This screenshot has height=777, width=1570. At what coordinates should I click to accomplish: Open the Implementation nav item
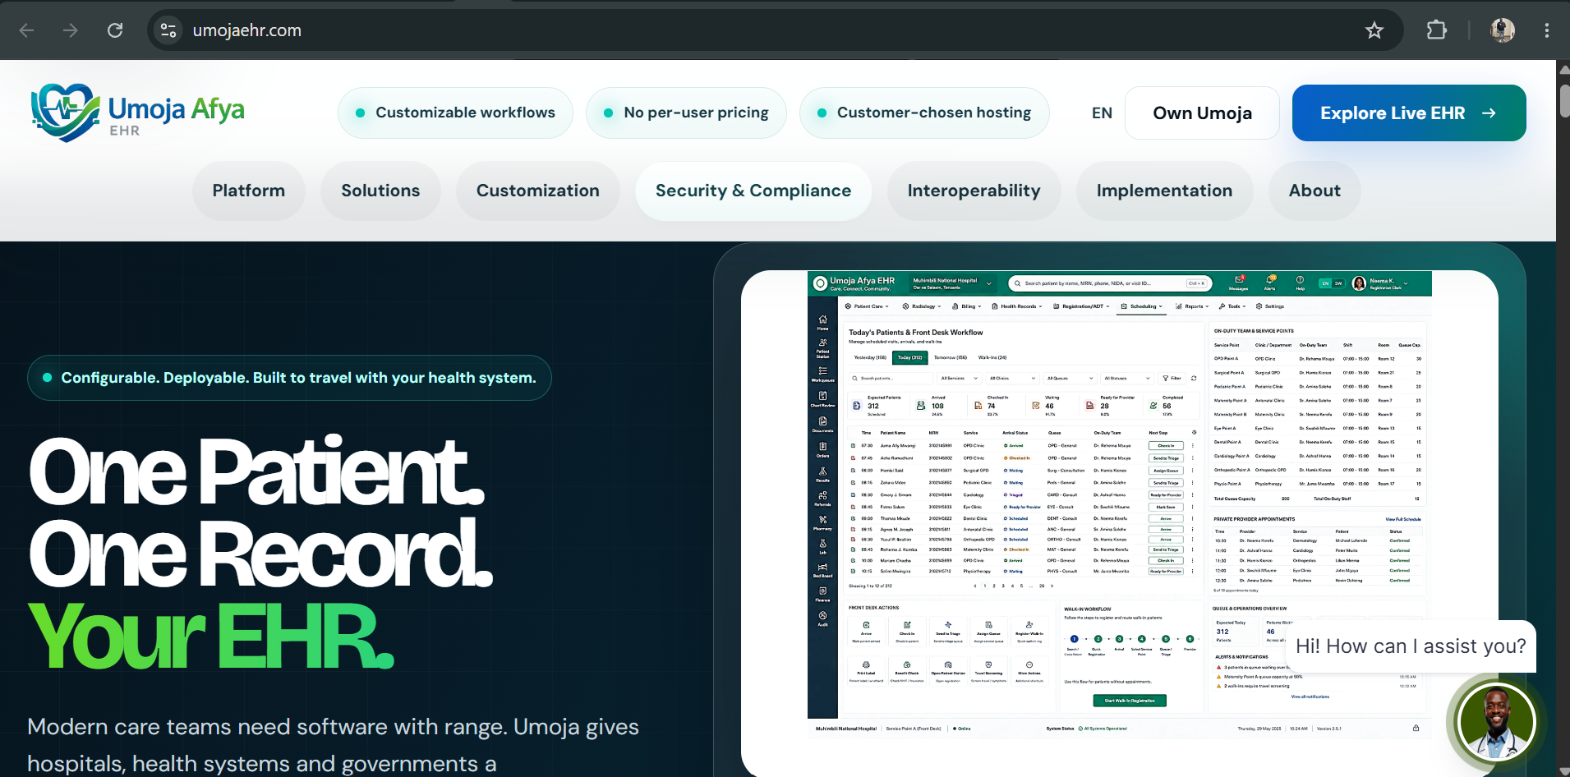[1164, 191]
